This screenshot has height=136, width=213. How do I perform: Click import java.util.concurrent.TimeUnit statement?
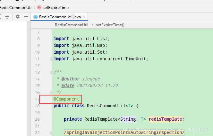(x=101, y=59)
